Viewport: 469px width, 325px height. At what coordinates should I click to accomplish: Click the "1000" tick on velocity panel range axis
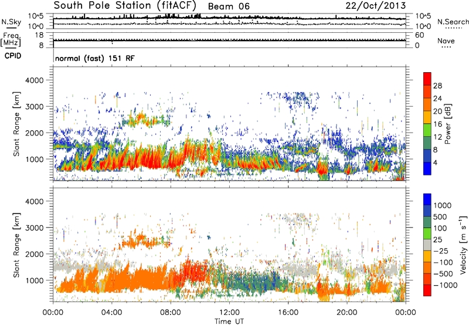coord(34,280)
